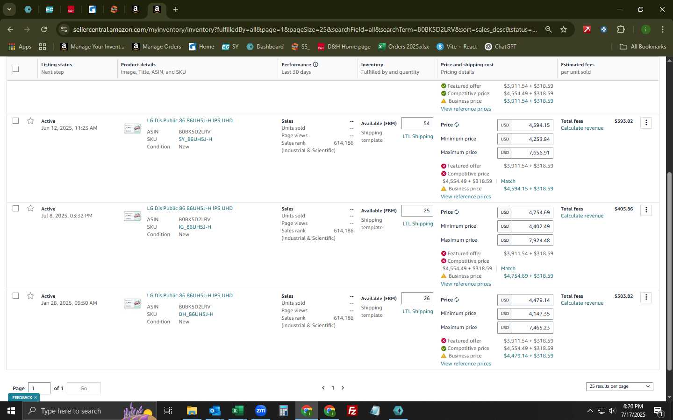Open All Bookmarks folder

[x=643, y=47]
